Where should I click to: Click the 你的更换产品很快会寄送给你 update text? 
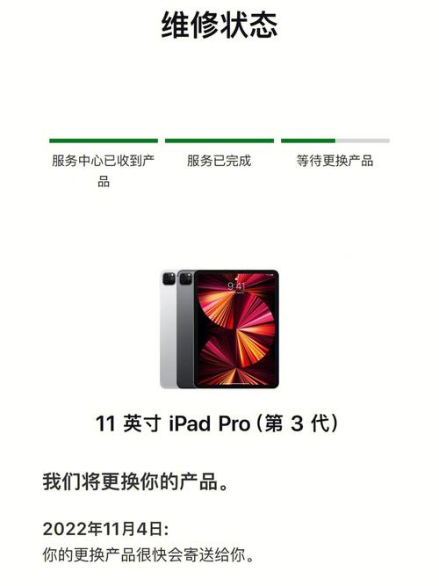[x=148, y=555]
